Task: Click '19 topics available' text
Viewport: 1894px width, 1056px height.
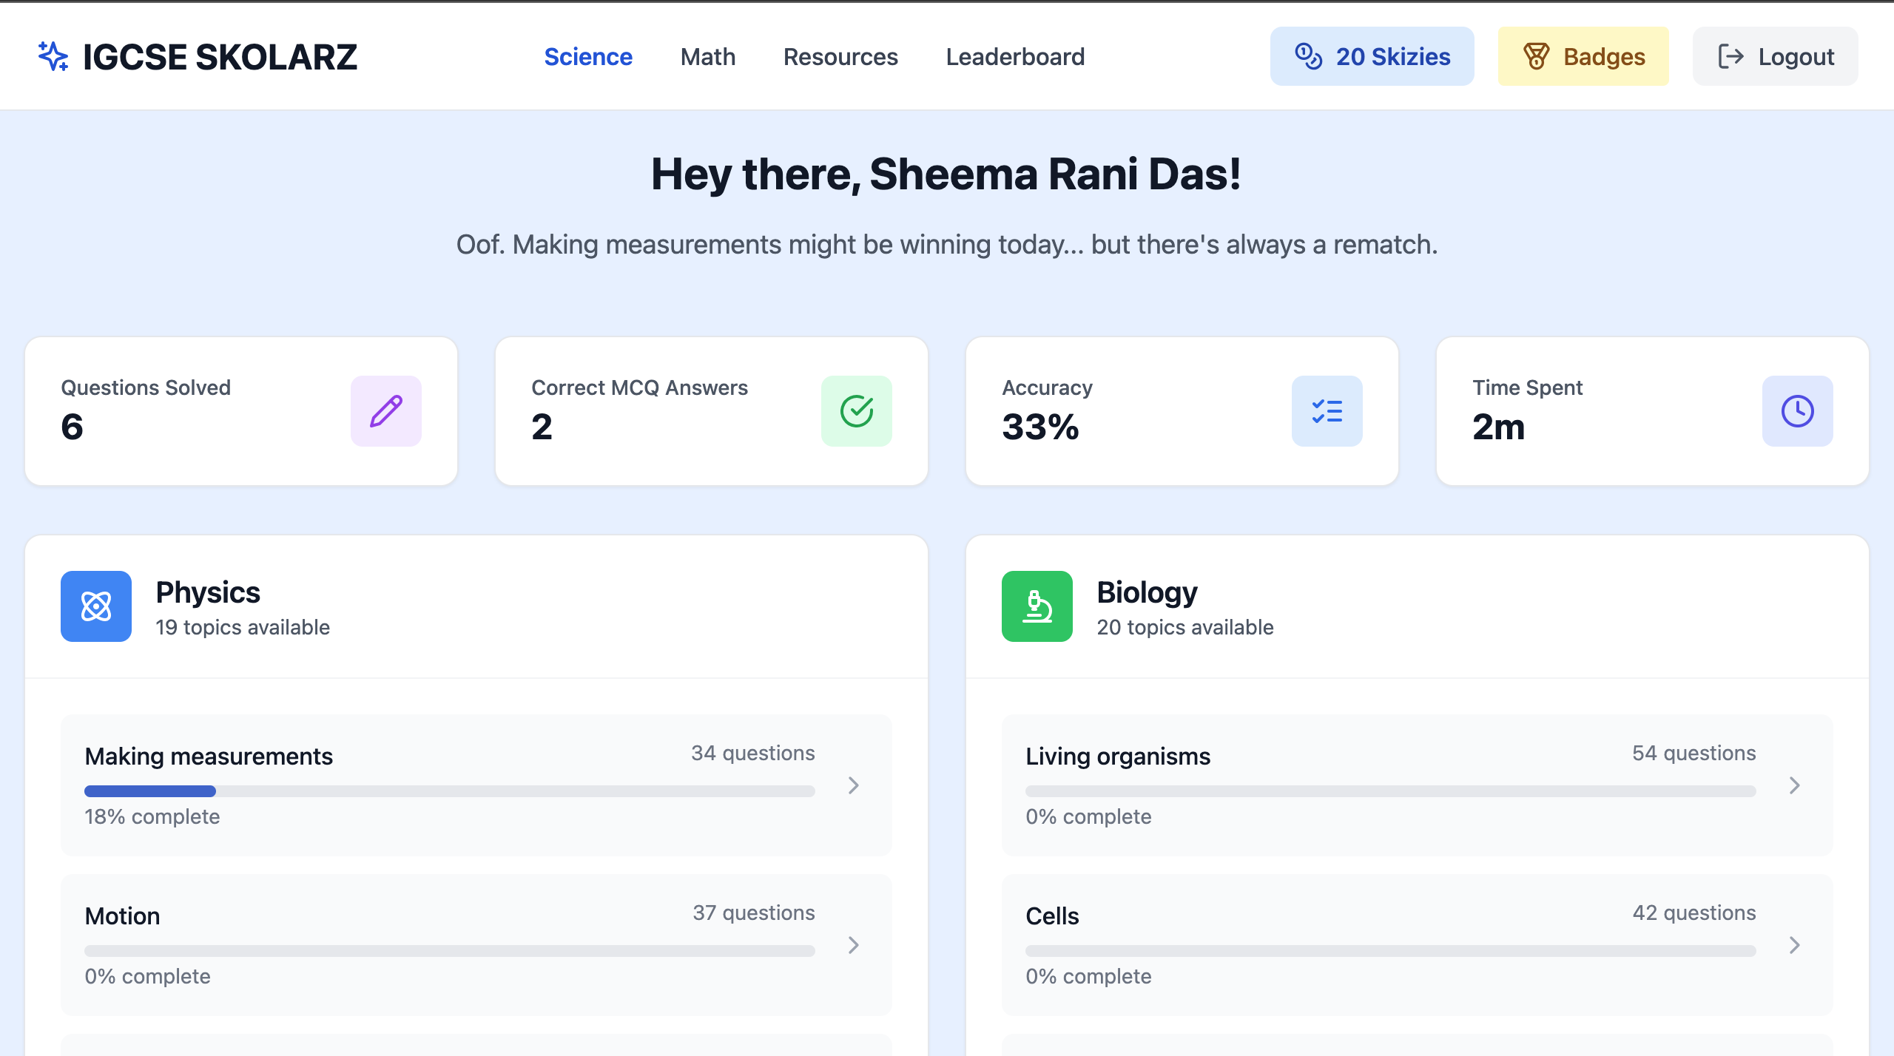Action: [x=243, y=627]
